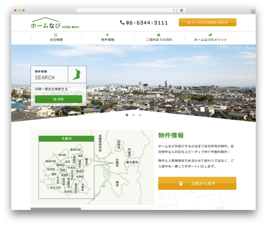
Task: Select 平野区 on the map
Action: tap(83, 187)
